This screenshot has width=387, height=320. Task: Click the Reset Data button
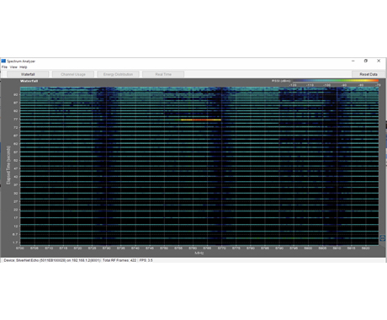(x=368, y=74)
